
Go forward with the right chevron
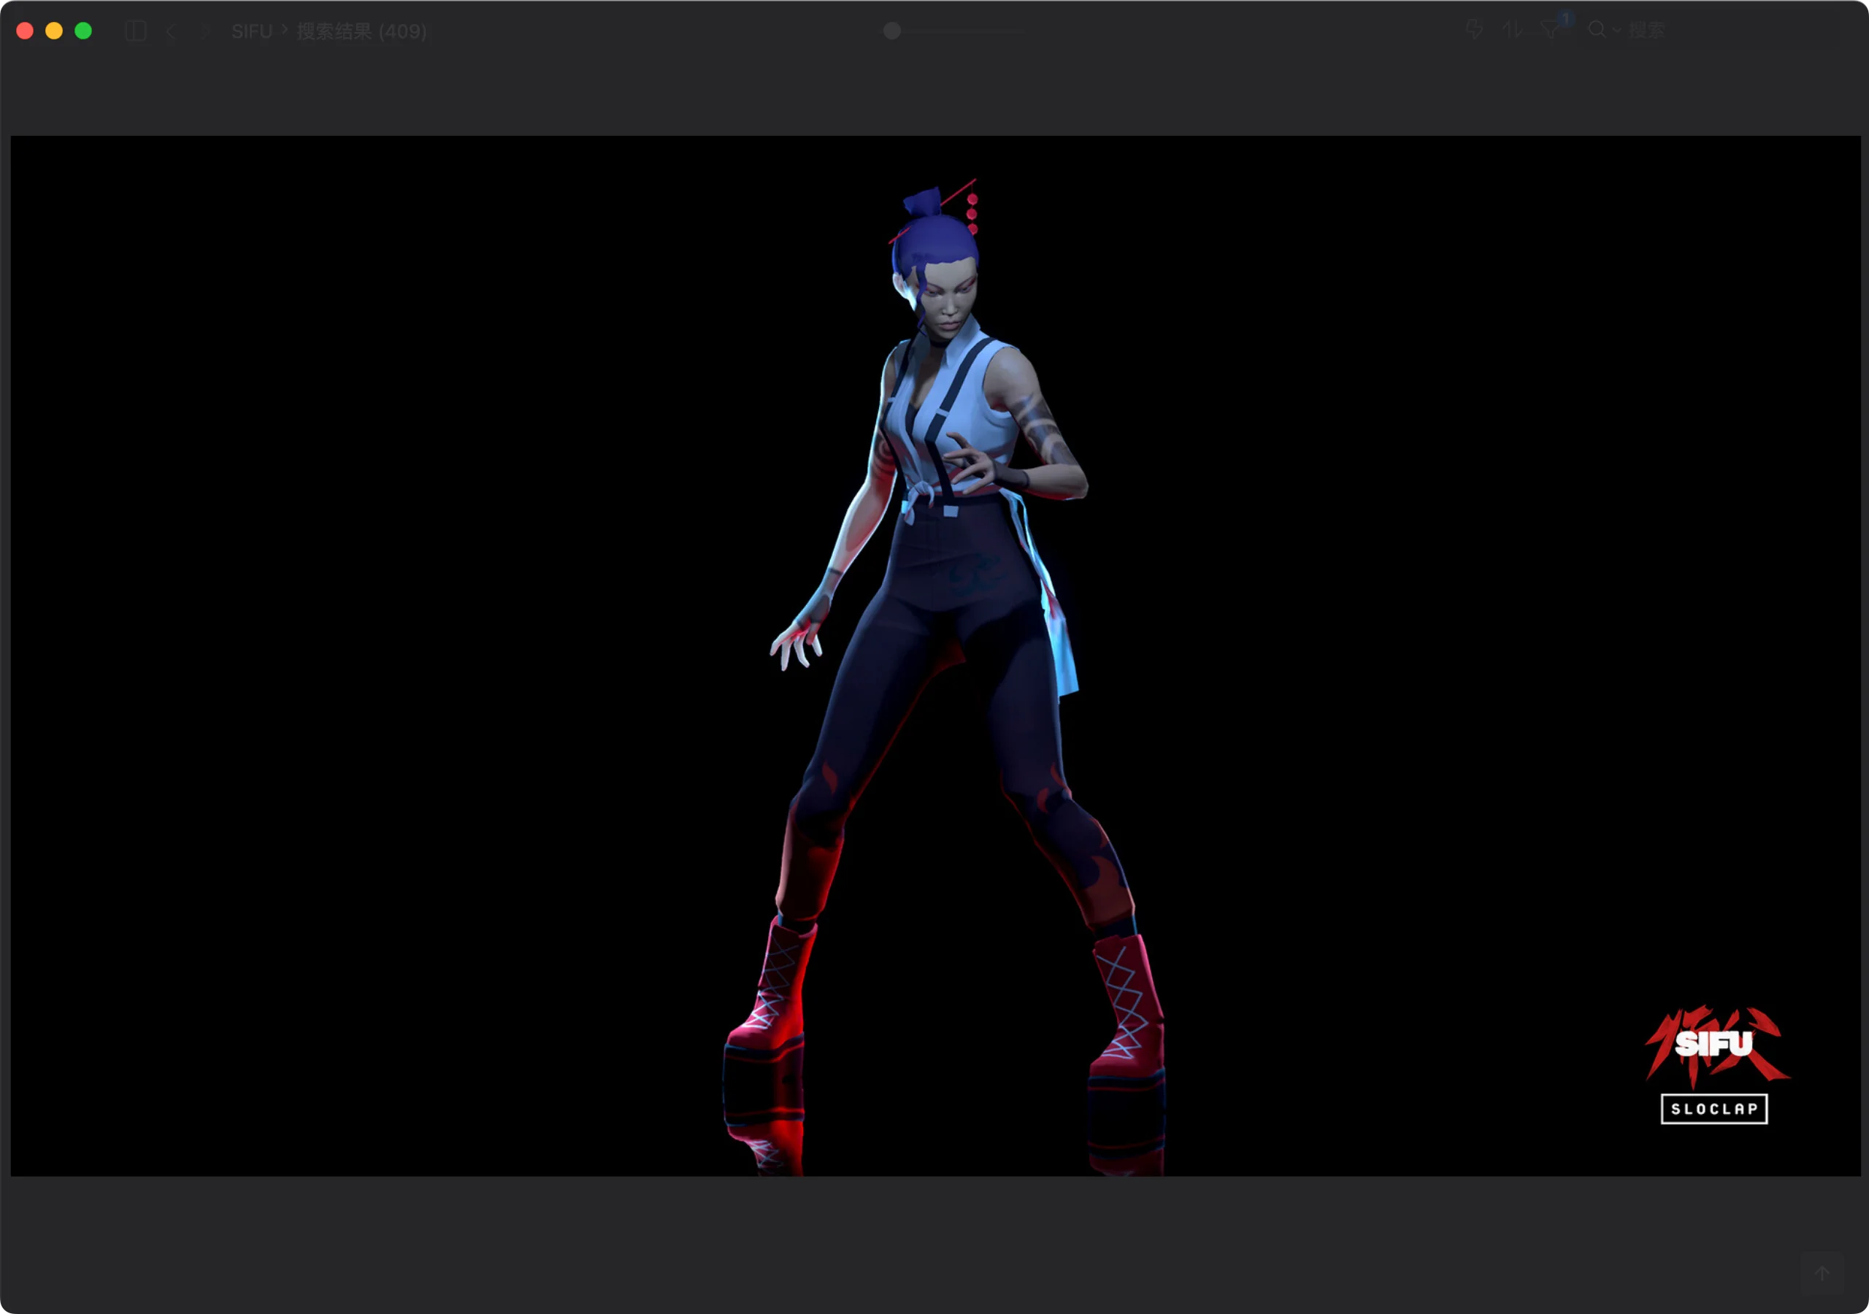205,31
